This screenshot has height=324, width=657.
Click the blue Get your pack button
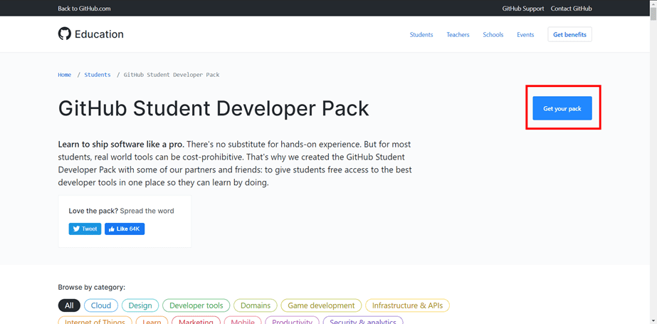pos(562,108)
